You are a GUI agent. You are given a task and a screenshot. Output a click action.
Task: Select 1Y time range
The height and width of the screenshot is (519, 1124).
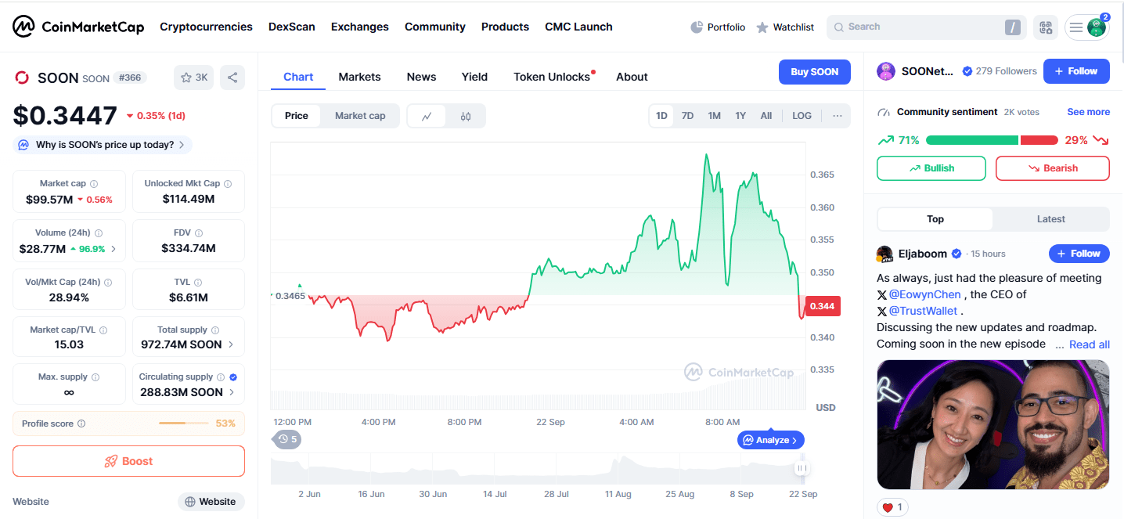point(740,116)
